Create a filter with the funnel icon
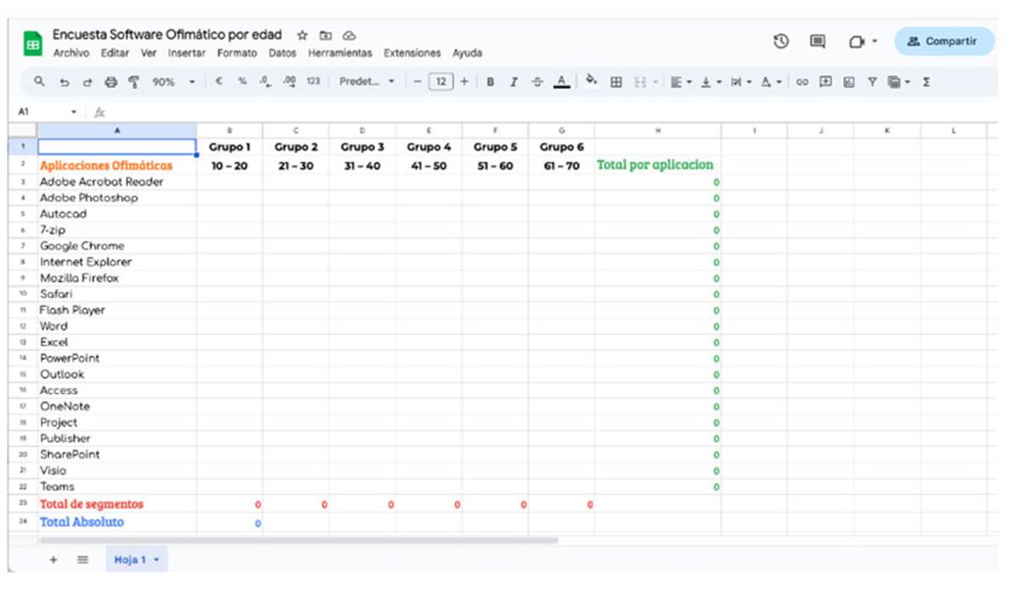The image size is (1023, 590). 872,82
